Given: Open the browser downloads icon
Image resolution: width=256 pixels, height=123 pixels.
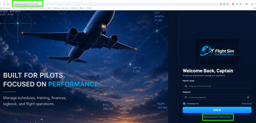Looking at the screenshot, I should [252, 4].
